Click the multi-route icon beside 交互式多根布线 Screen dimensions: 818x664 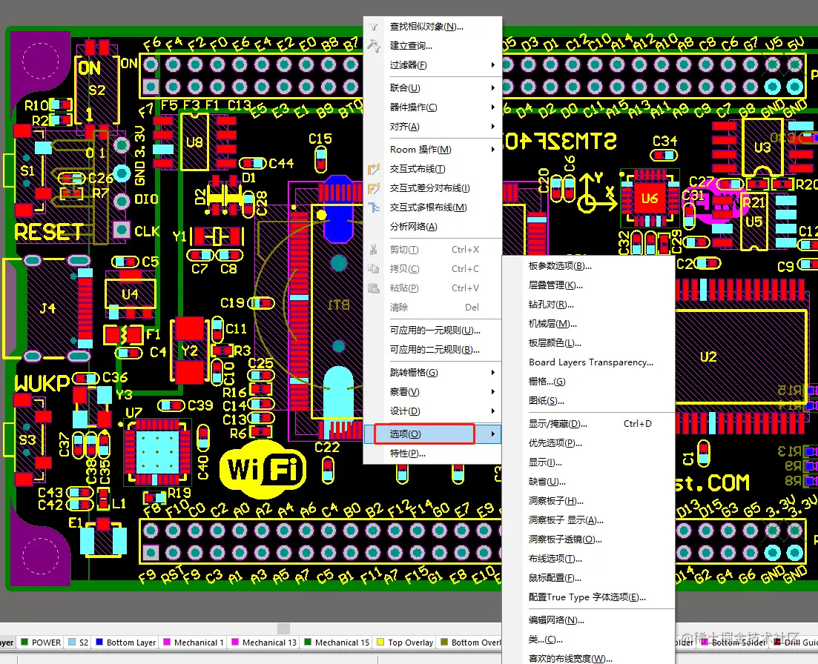click(x=374, y=207)
